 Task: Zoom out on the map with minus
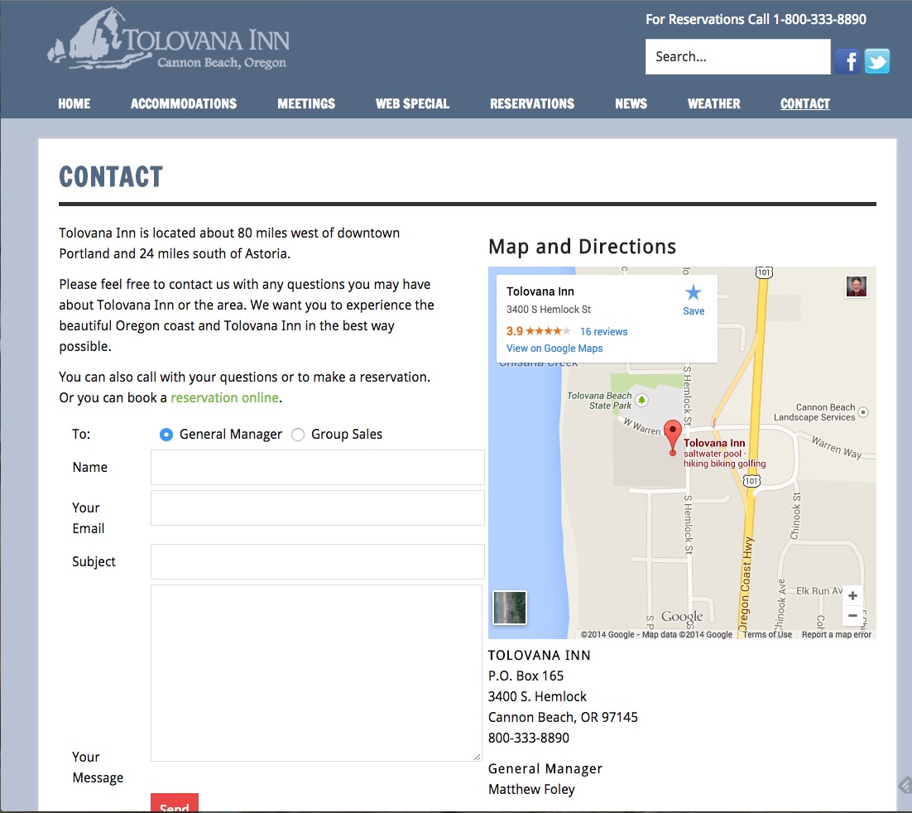coord(852,615)
